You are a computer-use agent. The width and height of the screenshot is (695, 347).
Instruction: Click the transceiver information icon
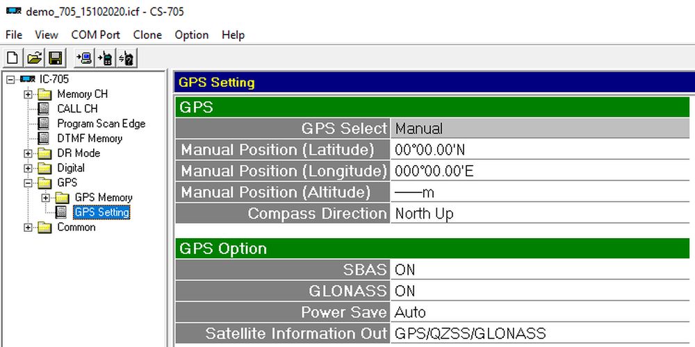coord(126,58)
